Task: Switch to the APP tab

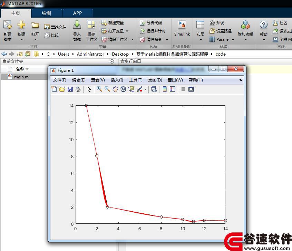Action: 77,13
